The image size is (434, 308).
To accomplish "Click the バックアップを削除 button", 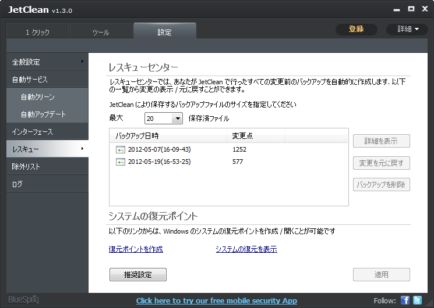I will point(382,185).
